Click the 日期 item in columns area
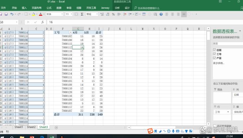The height and width of the screenshot is (138, 243). pyautogui.click(x=238, y=95)
